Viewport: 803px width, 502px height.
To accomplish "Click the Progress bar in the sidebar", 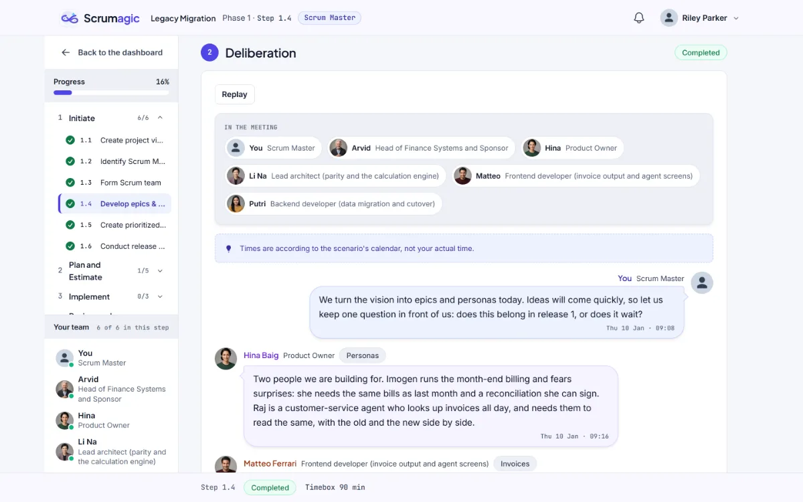I will (x=111, y=93).
